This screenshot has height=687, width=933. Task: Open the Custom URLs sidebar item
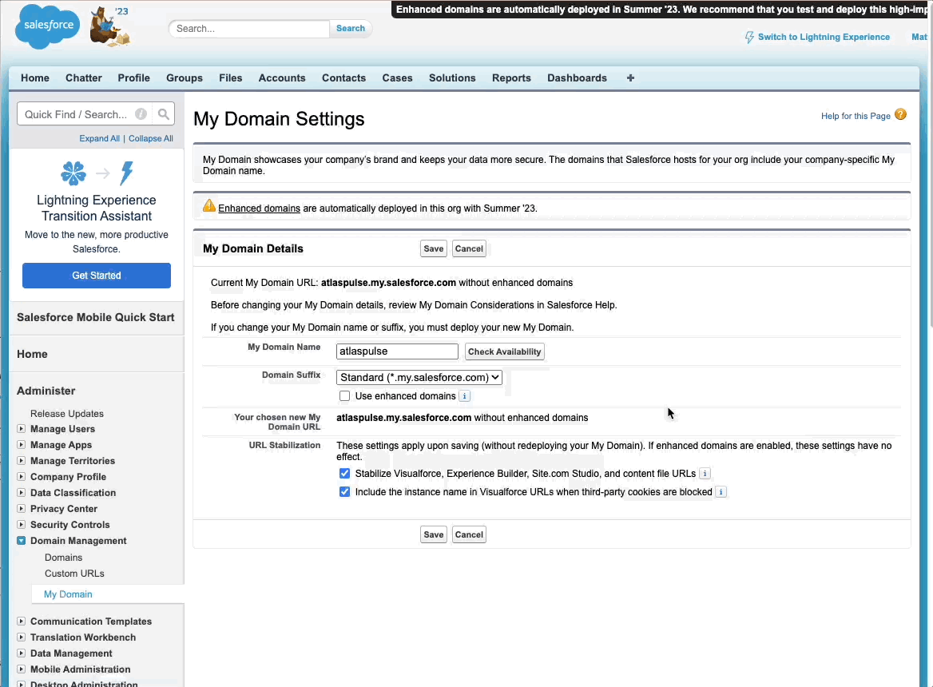(74, 574)
